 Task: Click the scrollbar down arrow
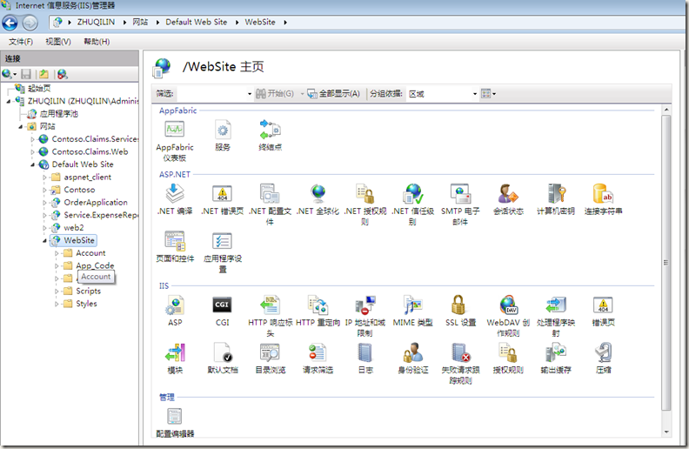coord(666,432)
